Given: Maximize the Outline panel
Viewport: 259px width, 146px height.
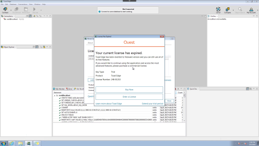Looking at the screenshot, I should pyautogui.click(x=257, y=16).
